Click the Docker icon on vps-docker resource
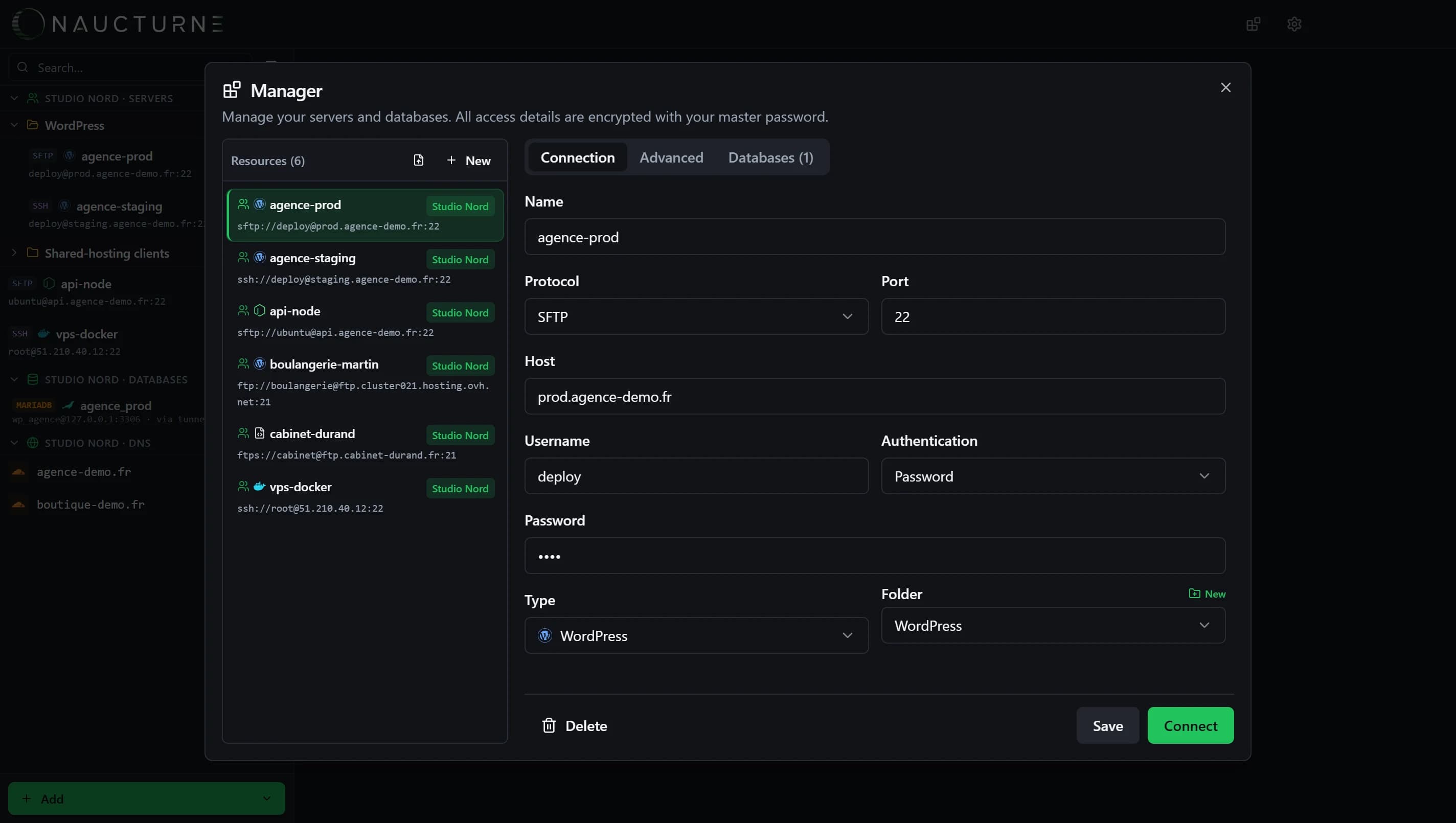The height and width of the screenshot is (823, 1456). pos(259,486)
